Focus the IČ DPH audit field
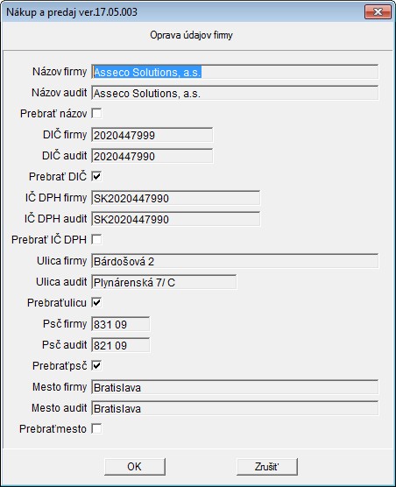396x487 pixels. [x=176, y=219]
